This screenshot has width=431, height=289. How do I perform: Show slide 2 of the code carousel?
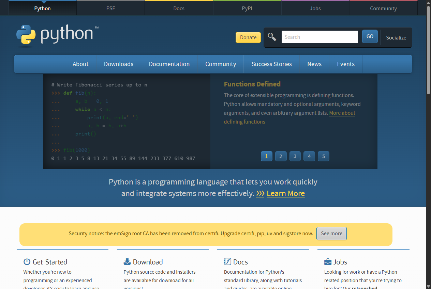(x=281, y=156)
